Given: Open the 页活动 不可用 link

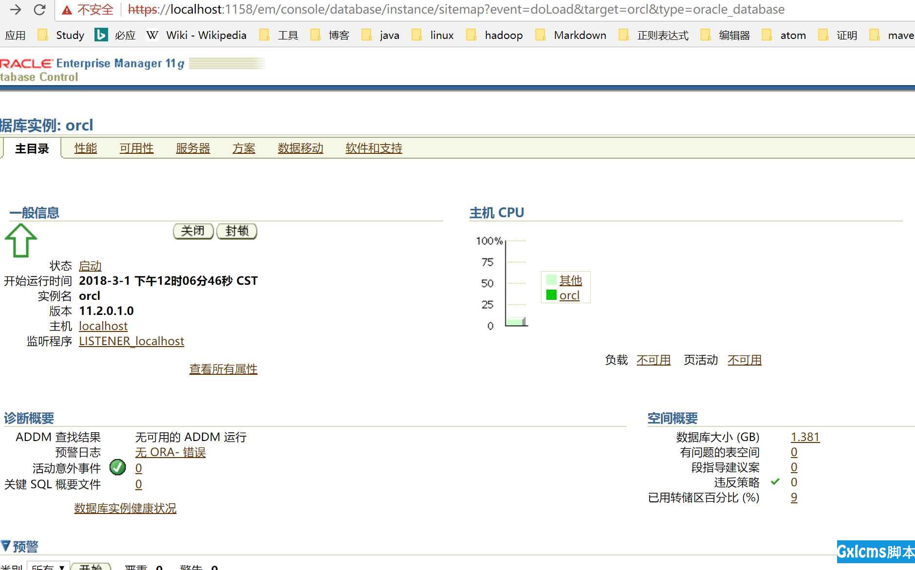Looking at the screenshot, I should (x=745, y=360).
